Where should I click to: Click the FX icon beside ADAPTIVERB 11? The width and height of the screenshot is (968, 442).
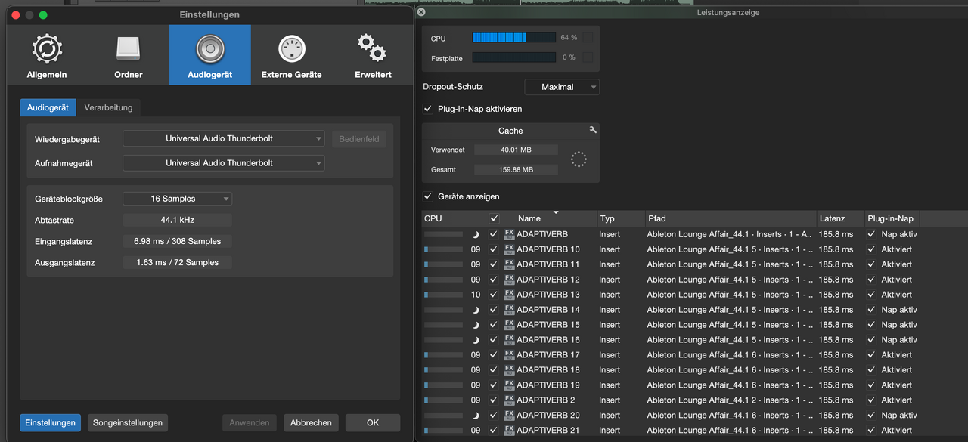pos(509,264)
